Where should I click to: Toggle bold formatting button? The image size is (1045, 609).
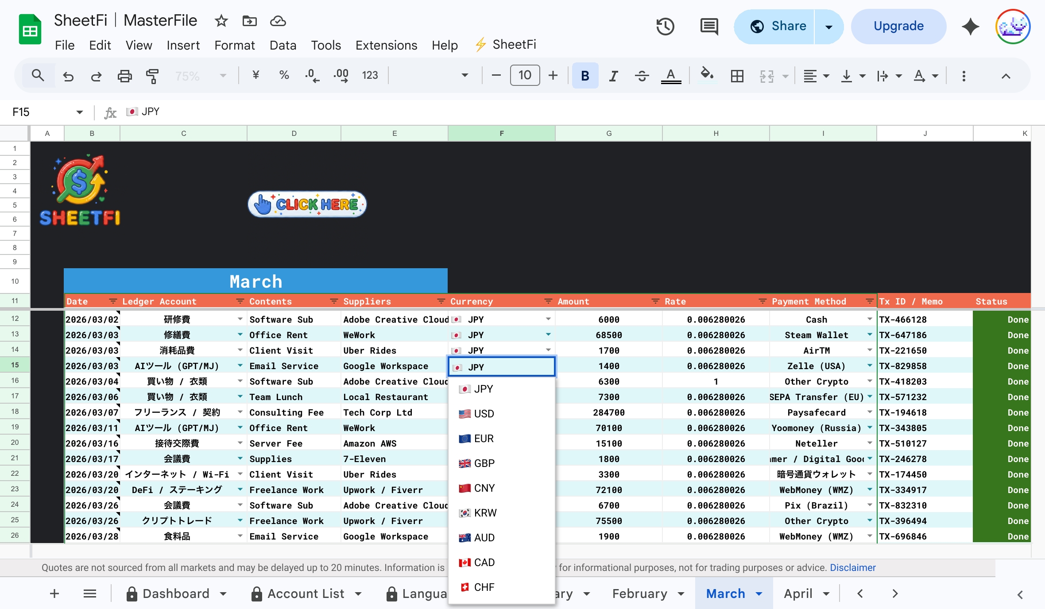(585, 76)
